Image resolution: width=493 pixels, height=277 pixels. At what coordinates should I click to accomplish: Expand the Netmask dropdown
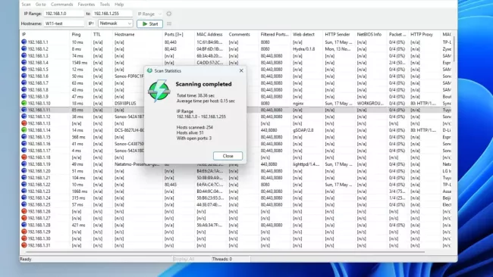(115, 23)
